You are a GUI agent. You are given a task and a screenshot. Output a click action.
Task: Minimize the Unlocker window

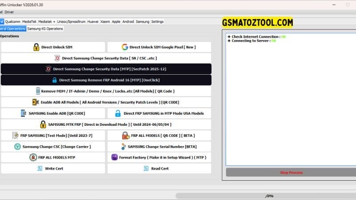click(334, 4)
